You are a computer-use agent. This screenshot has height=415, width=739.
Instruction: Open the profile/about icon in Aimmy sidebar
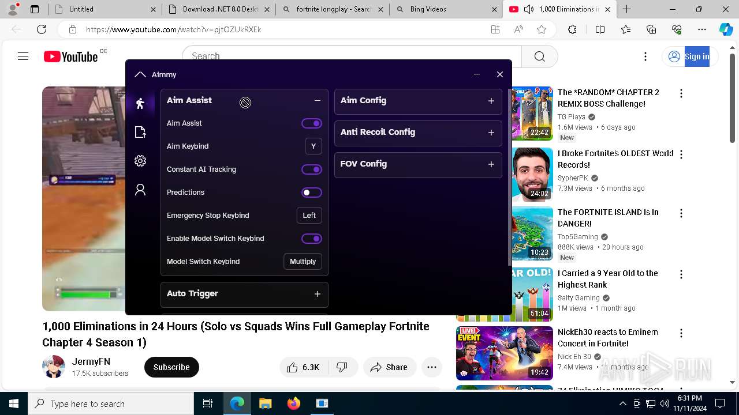click(x=140, y=190)
